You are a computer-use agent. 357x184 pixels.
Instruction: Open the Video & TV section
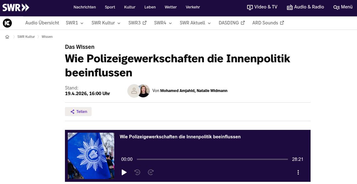262,7
